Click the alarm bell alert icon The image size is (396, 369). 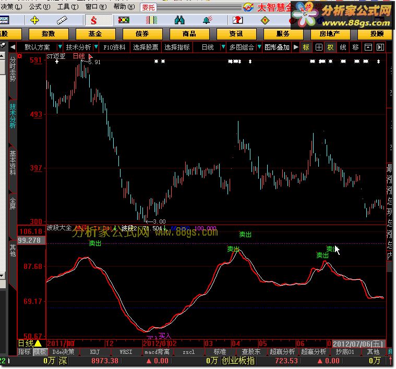tap(207, 20)
